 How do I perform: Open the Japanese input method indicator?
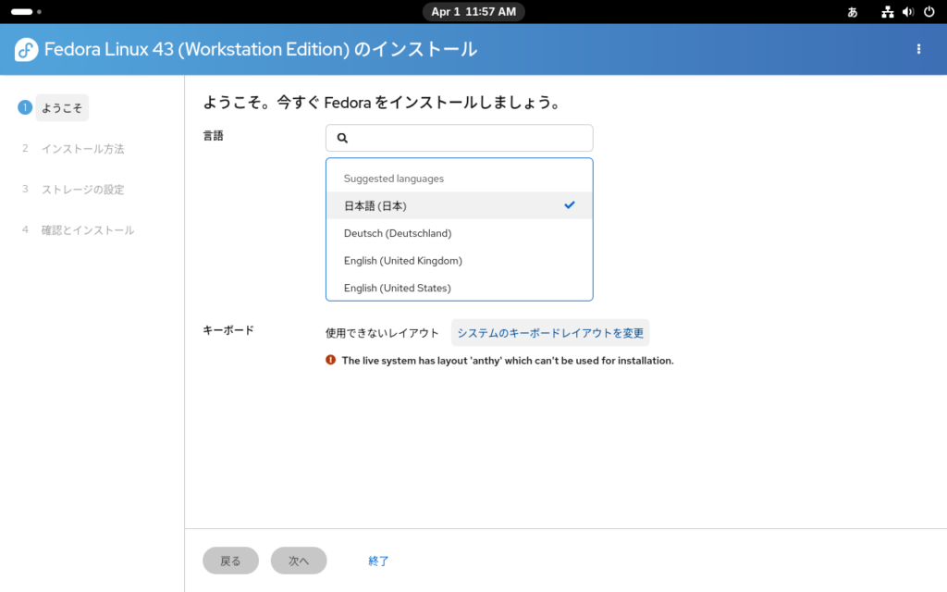[x=852, y=12]
